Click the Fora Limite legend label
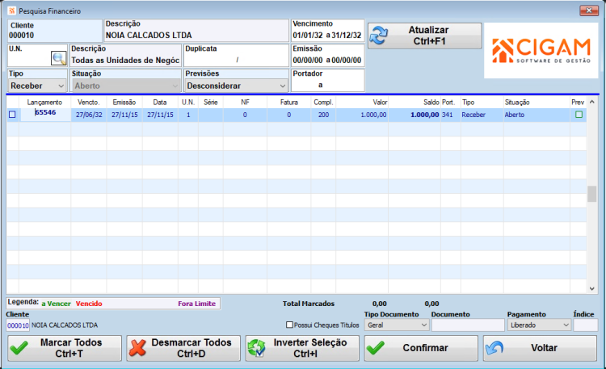606x369 pixels. pos(196,304)
